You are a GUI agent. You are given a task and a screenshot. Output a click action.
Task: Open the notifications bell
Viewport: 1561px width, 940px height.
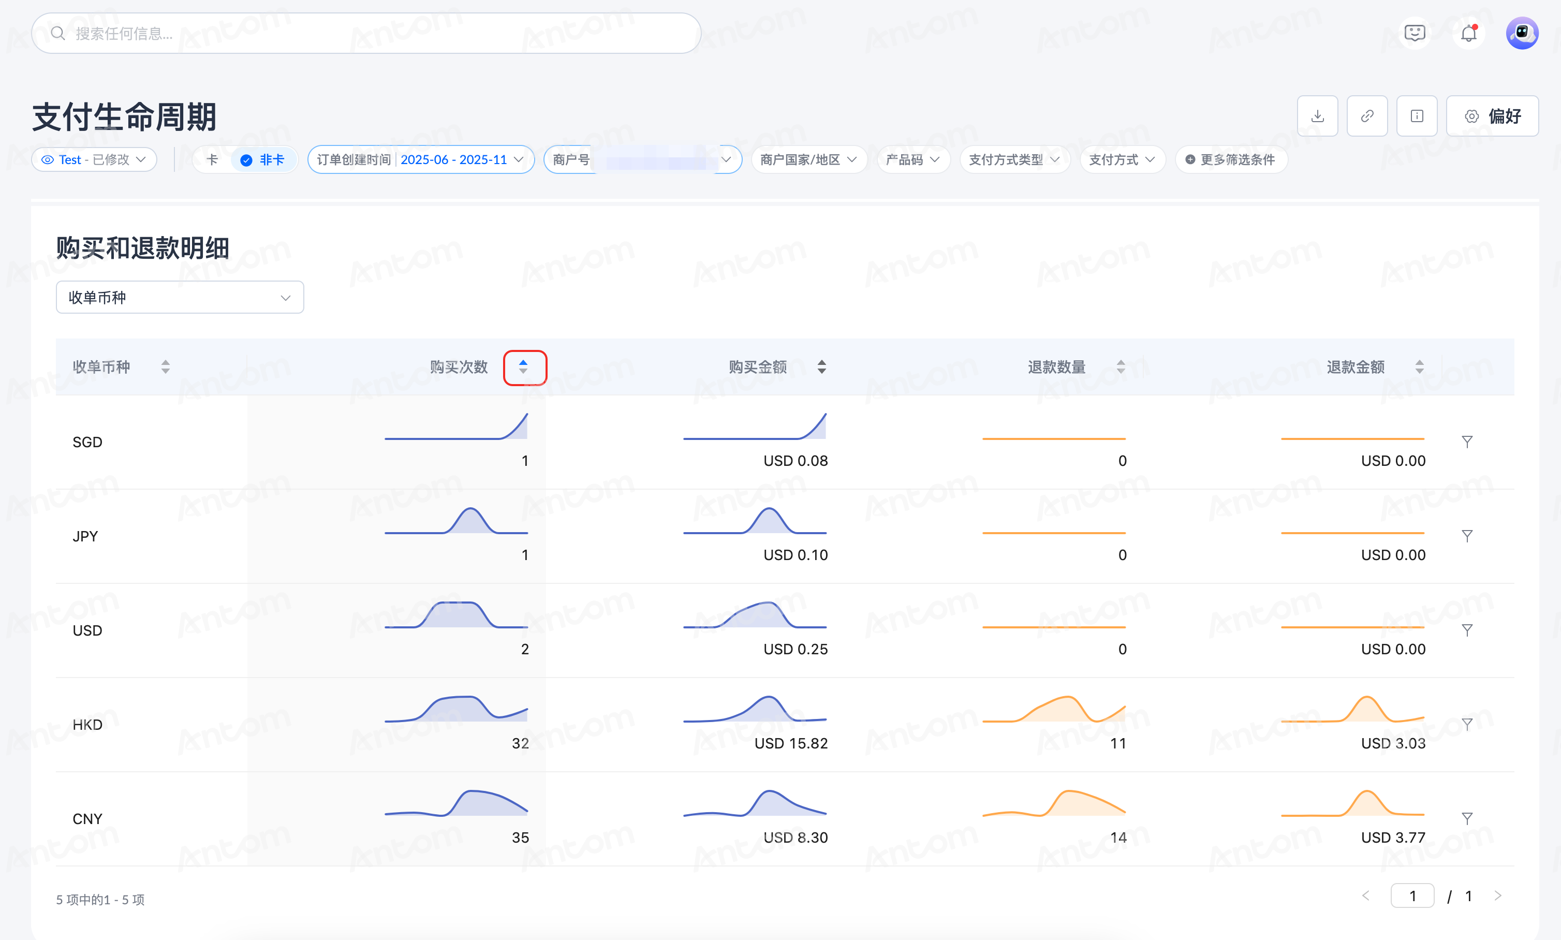coord(1468,33)
